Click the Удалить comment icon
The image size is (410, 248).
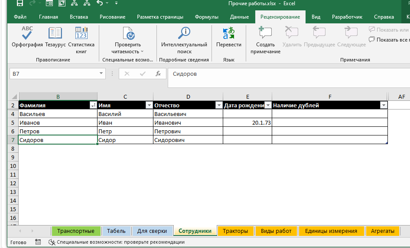pos(292,32)
